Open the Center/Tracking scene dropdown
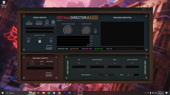Image resolution: width=170 pixels, height=95 pixels. click(x=97, y=67)
